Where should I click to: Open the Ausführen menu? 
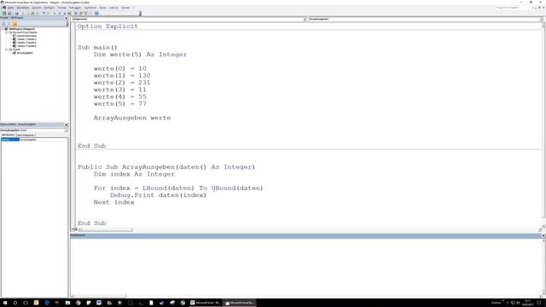click(90, 8)
